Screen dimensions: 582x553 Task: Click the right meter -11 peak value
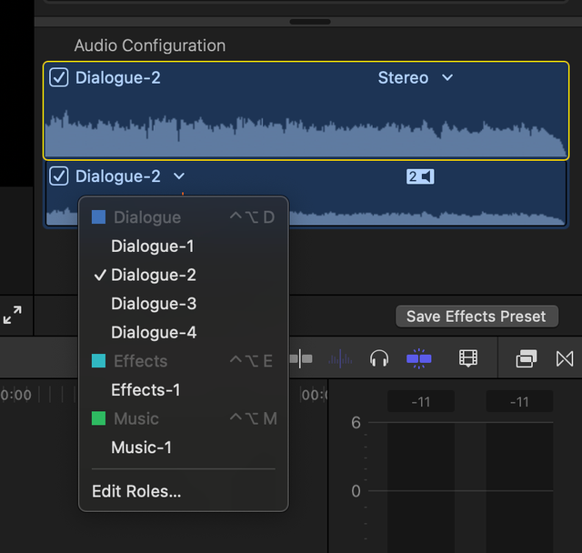pyautogui.click(x=519, y=402)
